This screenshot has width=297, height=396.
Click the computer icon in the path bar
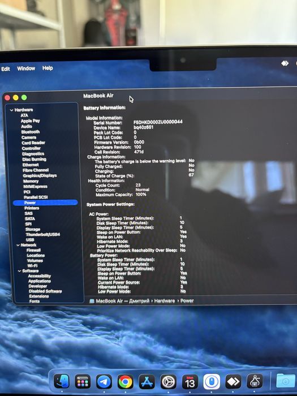(92, 301)
